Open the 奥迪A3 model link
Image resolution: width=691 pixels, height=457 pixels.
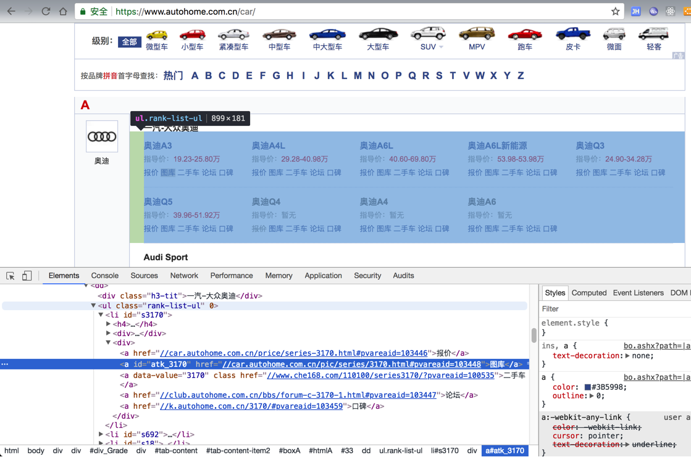click(x=157, y=146)
